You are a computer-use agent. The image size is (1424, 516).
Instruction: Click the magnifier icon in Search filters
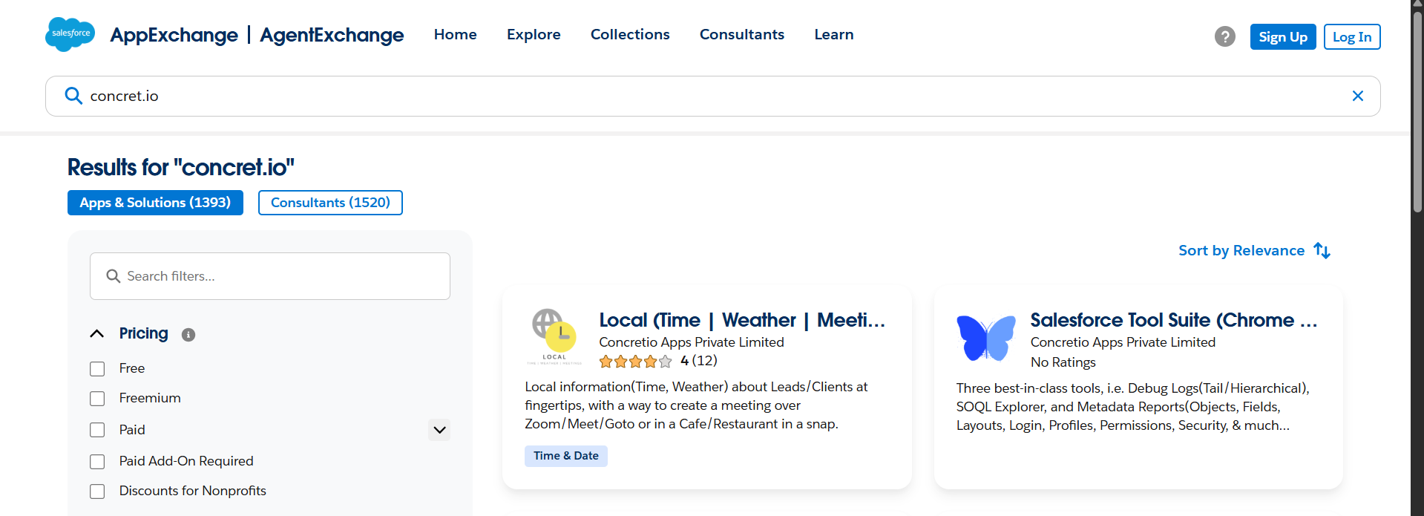tap(114, 276)
